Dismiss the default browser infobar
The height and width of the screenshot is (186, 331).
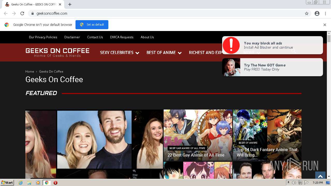point(325,25)
